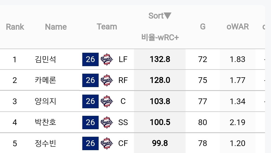Viewport: 271px width, 153px height.
Task: Select the 132.8 wRC+ cell
Action: (x=160, y=59)
